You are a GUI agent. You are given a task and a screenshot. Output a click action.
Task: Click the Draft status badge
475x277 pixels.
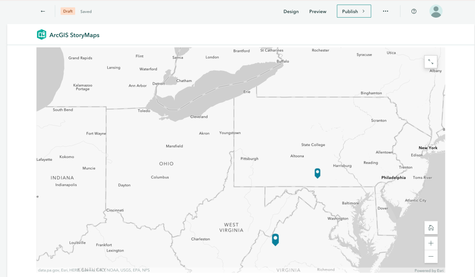pyautogui.click(x=68, y=12)
